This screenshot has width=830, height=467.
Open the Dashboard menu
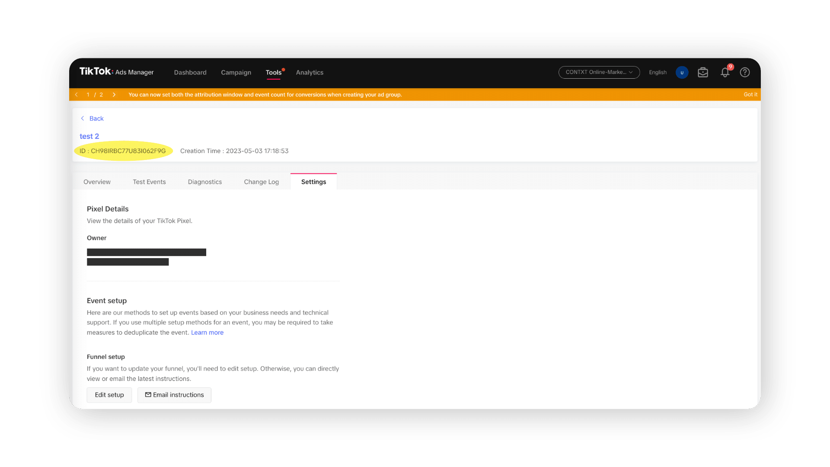(x=190, y=72)
